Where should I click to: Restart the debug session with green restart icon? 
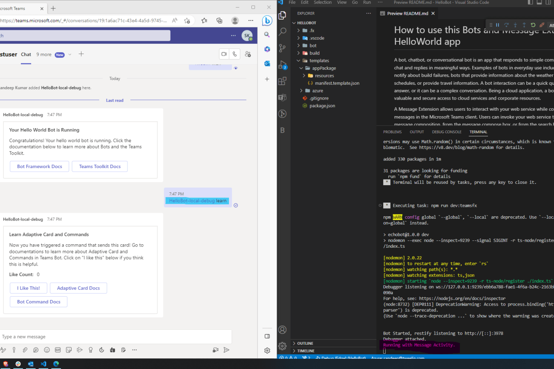click(x=533, y=25)
